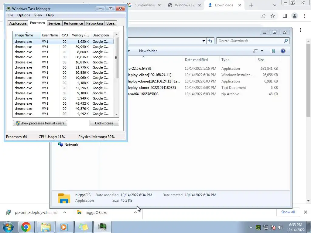The width and height of the screenshot is (311, 233).
Task: Expand the Explorer address bar dropdown arrow
Action: [x=203, y=41]
